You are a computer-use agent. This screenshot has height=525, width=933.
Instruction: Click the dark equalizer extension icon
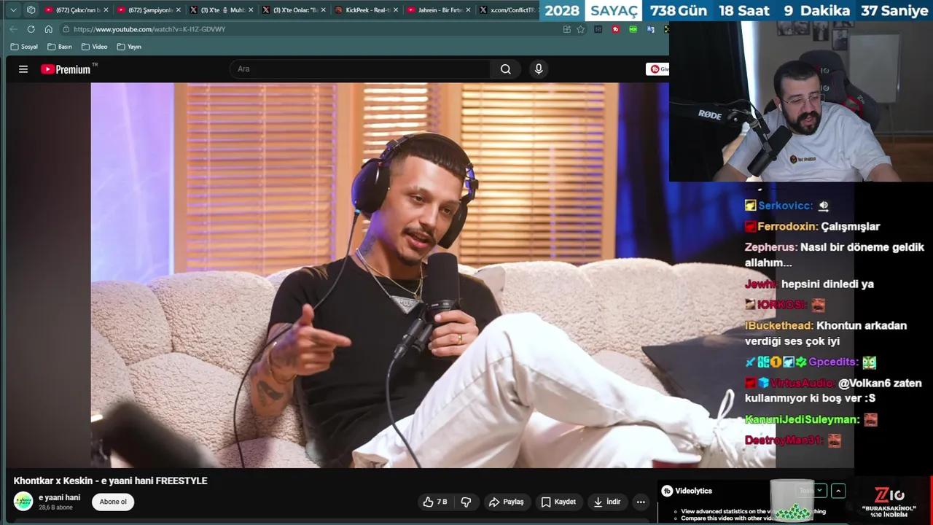point(598,29)
